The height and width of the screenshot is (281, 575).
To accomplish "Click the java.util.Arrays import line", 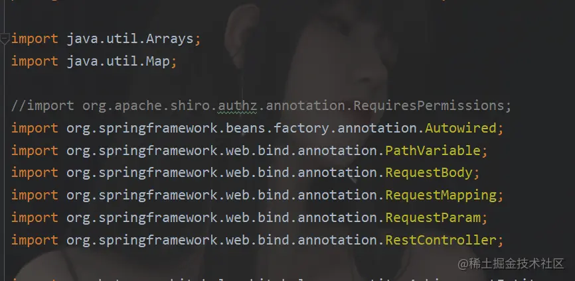I will (106, 39).
